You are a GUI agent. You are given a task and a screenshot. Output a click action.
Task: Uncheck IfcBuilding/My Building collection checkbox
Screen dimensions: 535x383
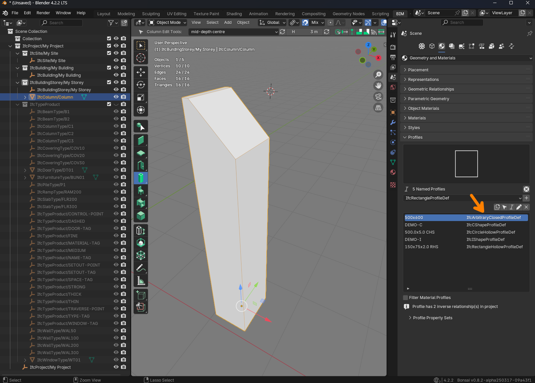click(x=109, y=68)
